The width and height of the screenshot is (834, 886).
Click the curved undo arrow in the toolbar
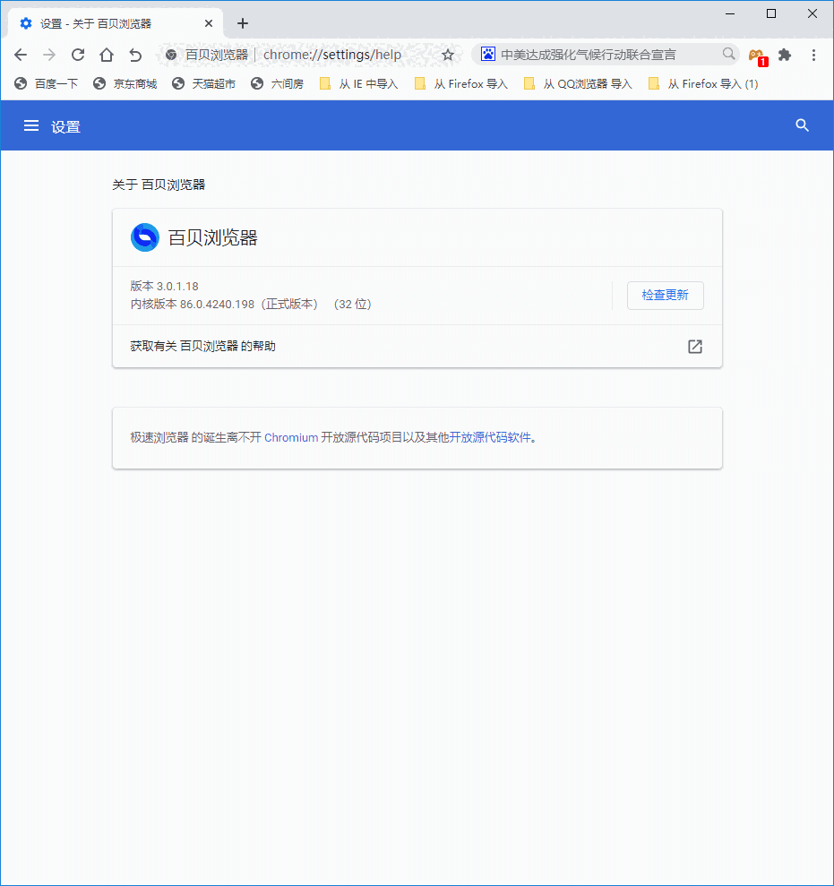(135, 55)
